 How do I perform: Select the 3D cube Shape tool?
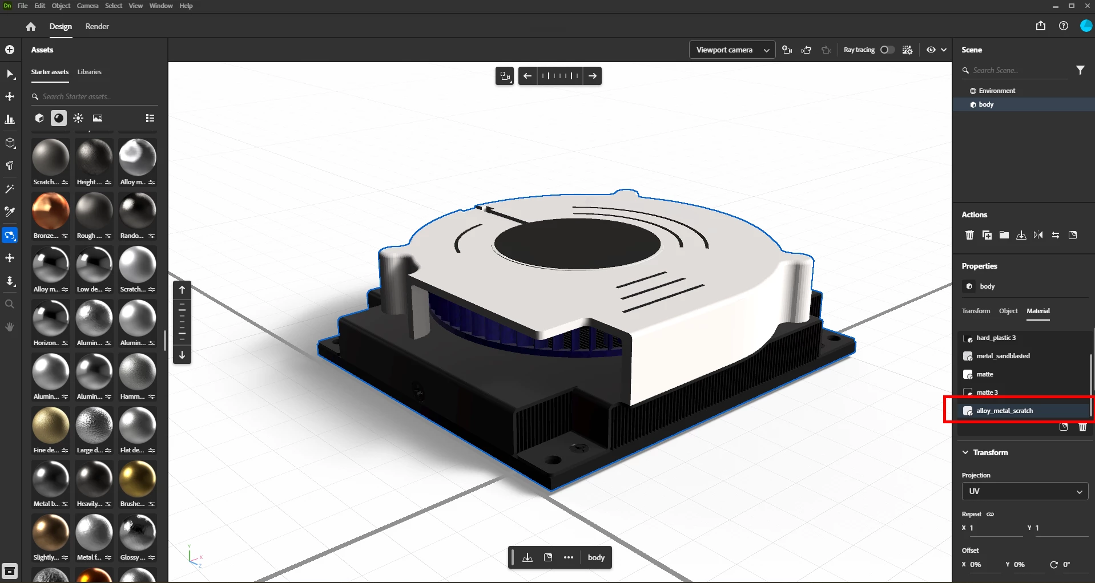[10, 143]
